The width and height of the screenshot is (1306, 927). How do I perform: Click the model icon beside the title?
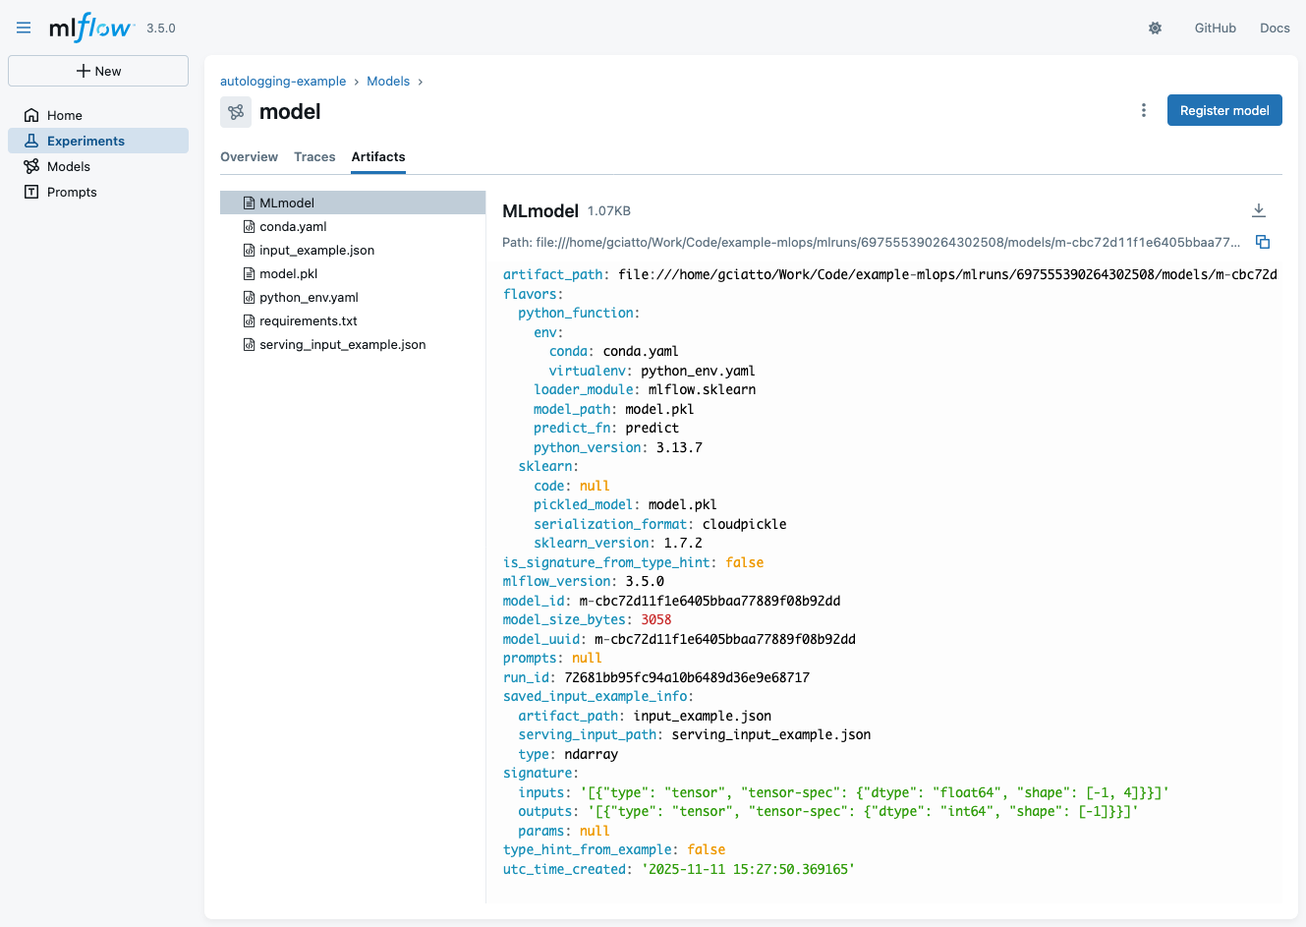[x=236, y=112]
